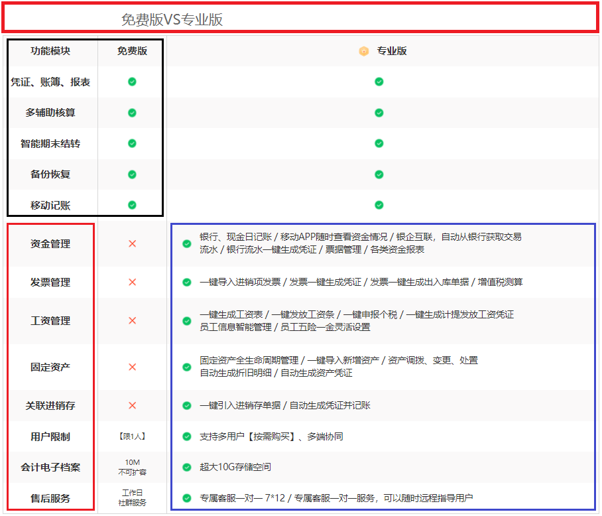Click the red X for 固定资产 row
Image resolution: width=602 pixels, height=516 pixels.
click(x=132, y=367)
